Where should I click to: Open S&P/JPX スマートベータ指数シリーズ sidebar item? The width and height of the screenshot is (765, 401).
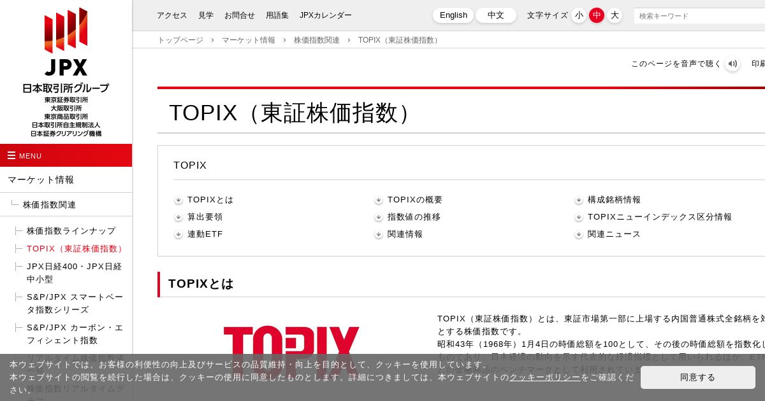[75, 304]
